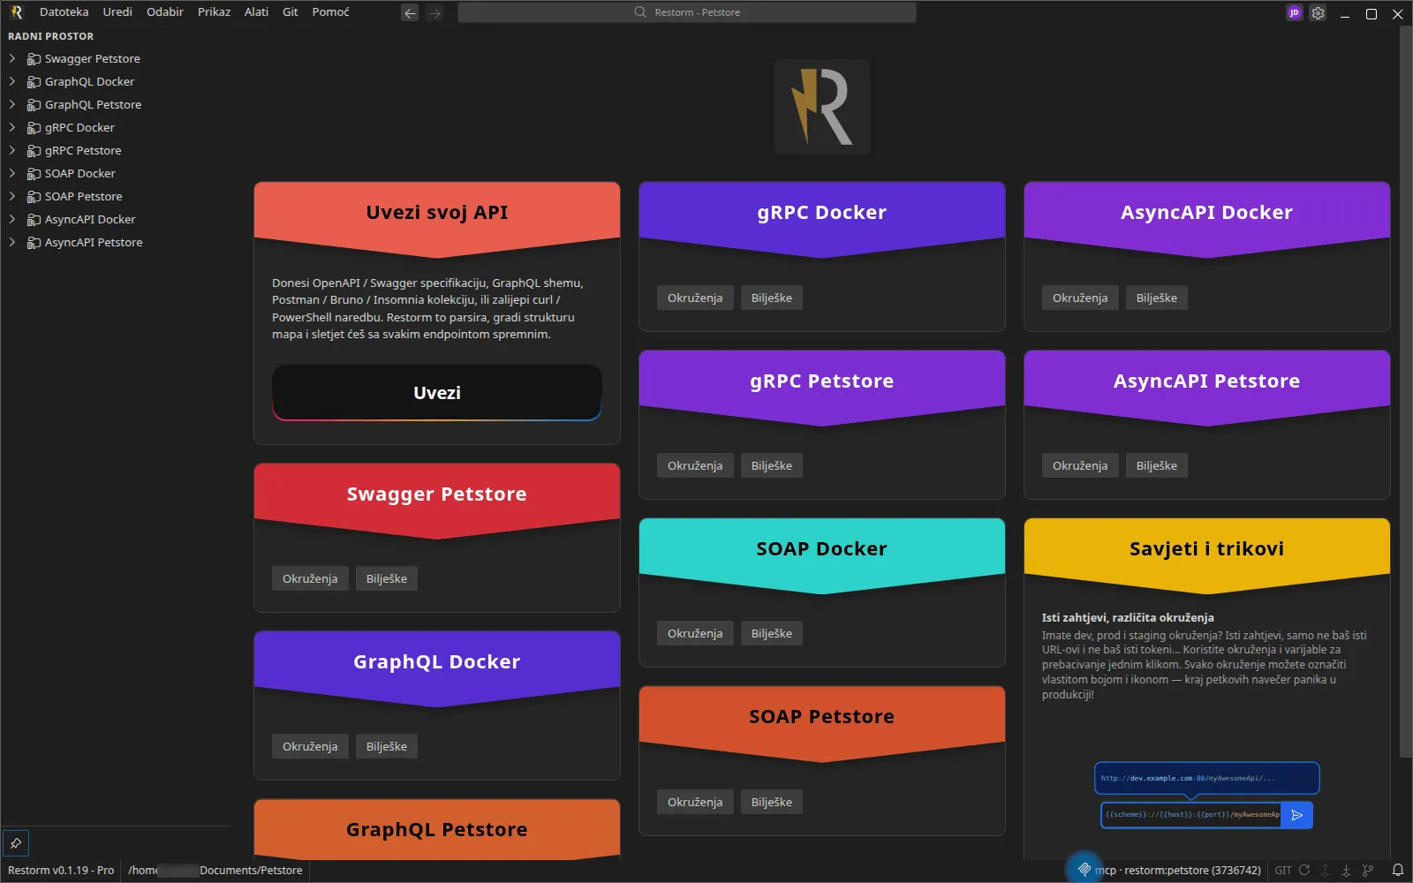Click 'mcp · restorm:petstore (3736742)' status text
The height and width of the screenshot is (883, 1413).
point(1177,871)
